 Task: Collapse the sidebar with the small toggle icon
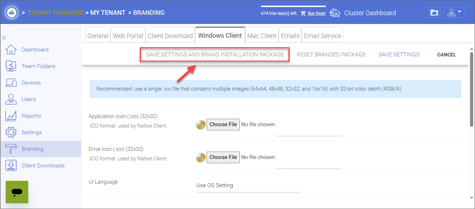coord(4,38)
